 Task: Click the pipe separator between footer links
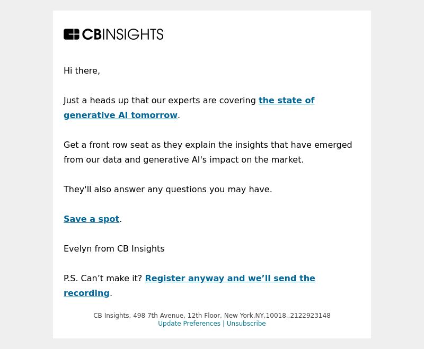[x=224, y=324]
